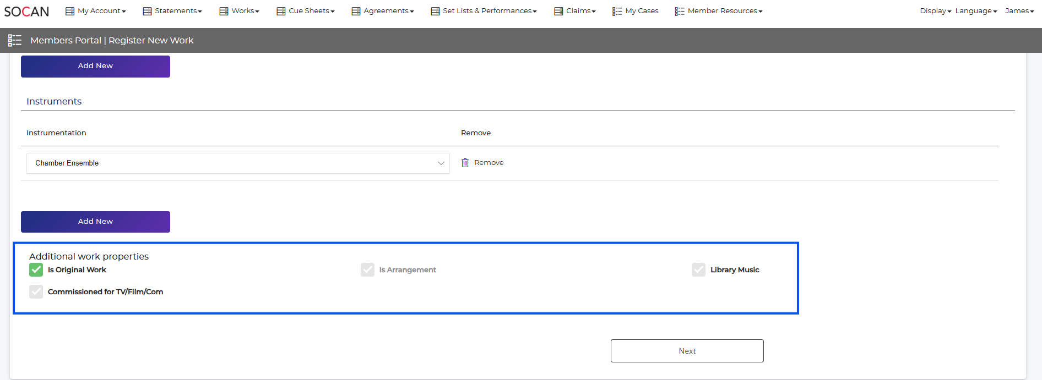
Task: Open the Agreements menu
Action: [388, 11]
